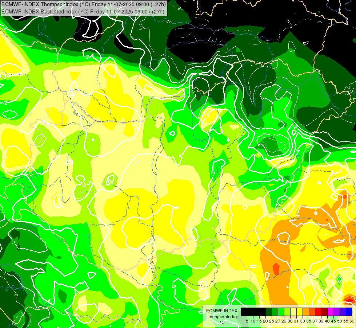Click the legend tick value 33

click(x=303, y=321)
